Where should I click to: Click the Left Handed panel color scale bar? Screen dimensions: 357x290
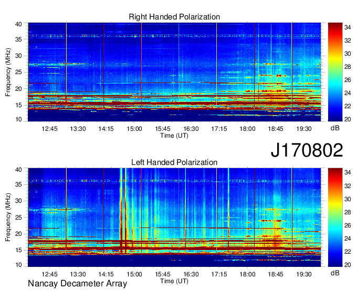pos(335,217)
